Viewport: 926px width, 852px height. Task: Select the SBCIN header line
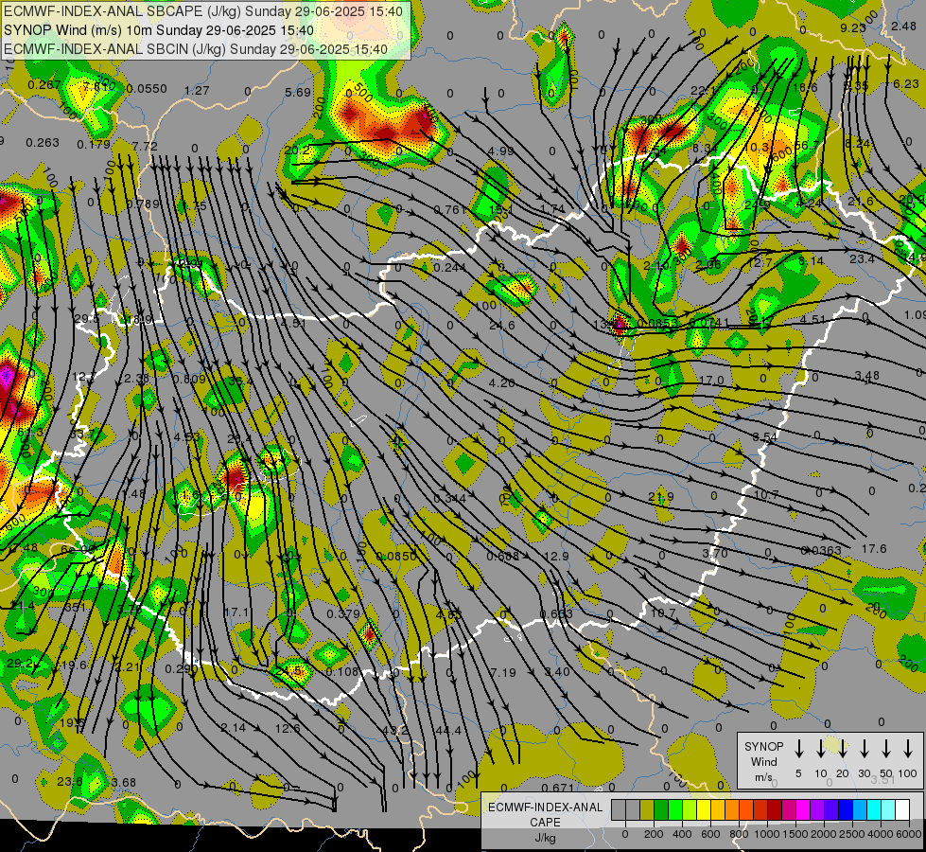196,49
